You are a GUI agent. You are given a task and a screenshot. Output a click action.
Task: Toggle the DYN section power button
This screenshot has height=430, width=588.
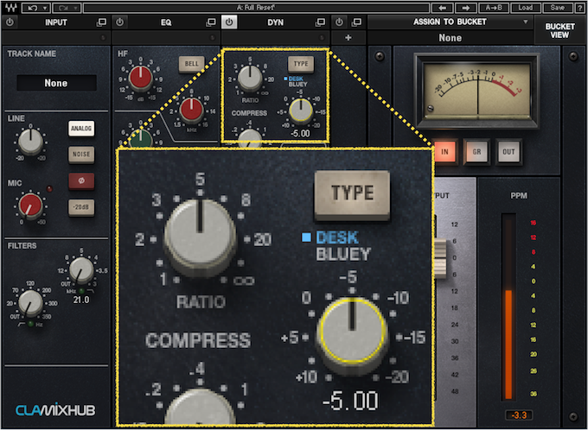pos(229,22)
